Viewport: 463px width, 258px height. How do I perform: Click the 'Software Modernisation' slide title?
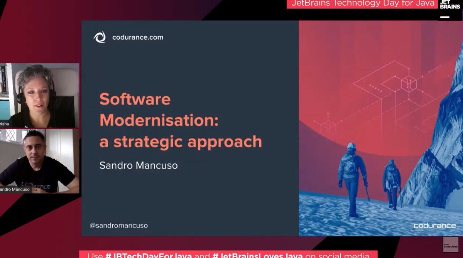pos(159,110)
